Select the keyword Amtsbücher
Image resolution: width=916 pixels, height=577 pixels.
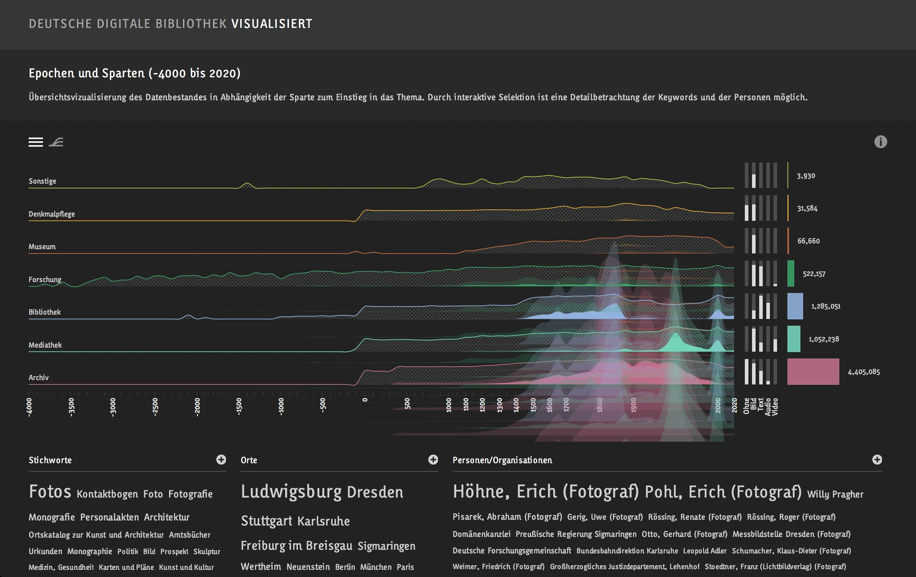tap(189, 534)
